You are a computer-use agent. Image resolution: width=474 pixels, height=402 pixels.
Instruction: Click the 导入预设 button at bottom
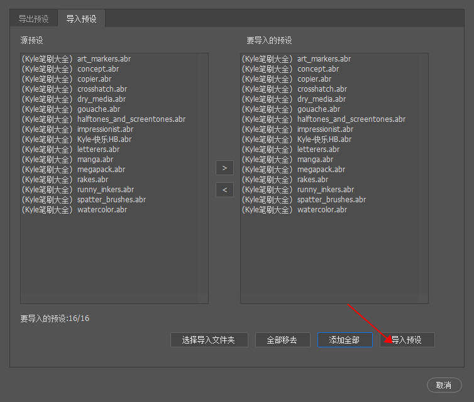coord(407,340)
